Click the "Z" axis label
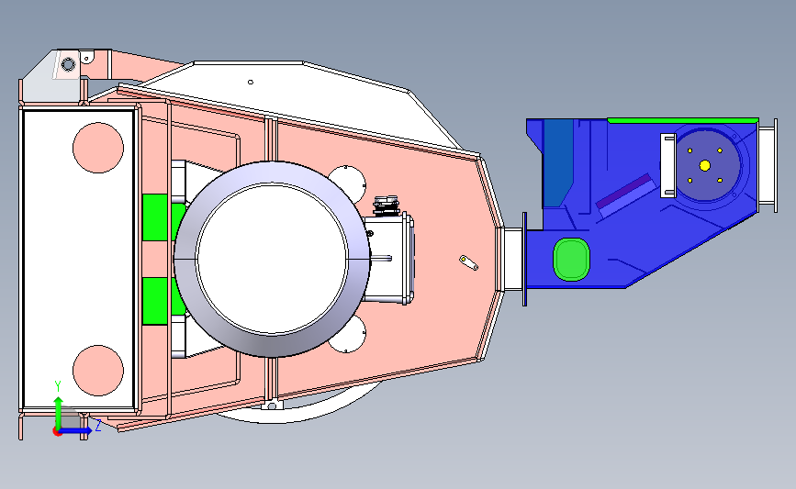The height and width of the screenshot is (489, 796). (97, 425)
